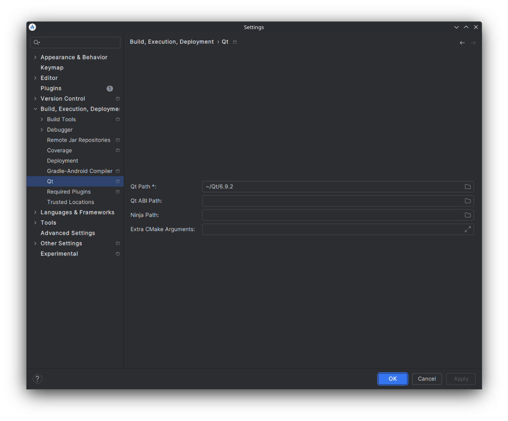Click the back navigation arrow
The image size is (508, 421).
(462, 42)
